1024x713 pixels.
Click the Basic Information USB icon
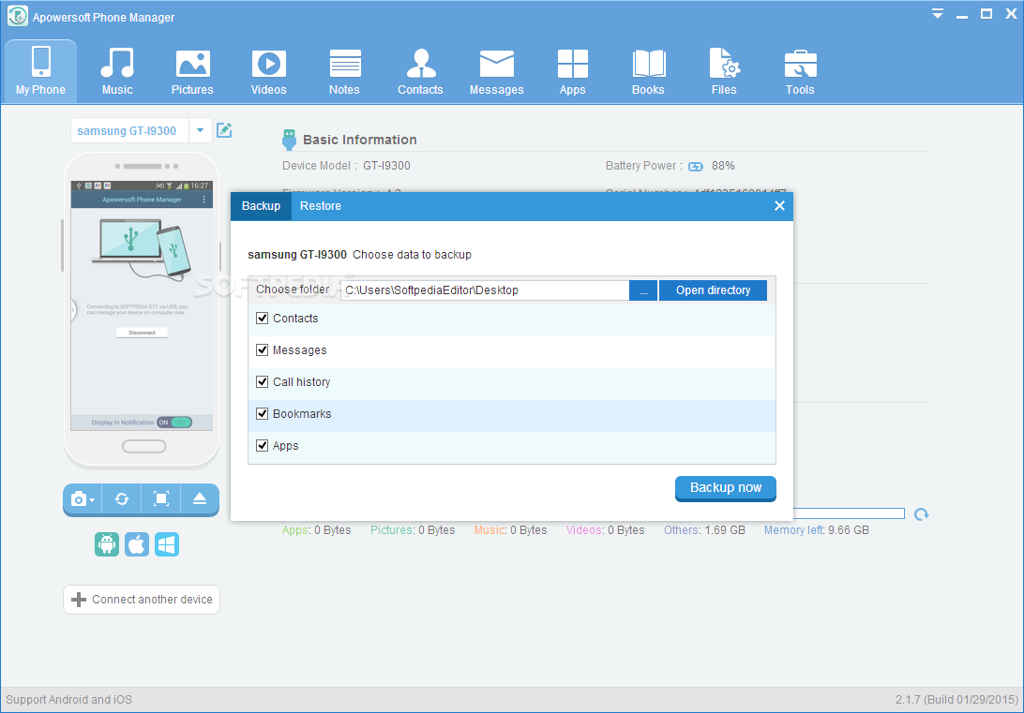click(x=290, y=140)
